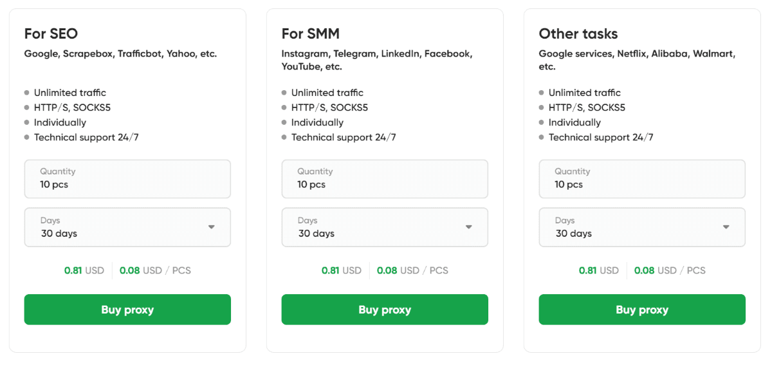Click the 0.81 USD total in Other tasks card
This screenshot has width=772, height=365.
[598, 270]
